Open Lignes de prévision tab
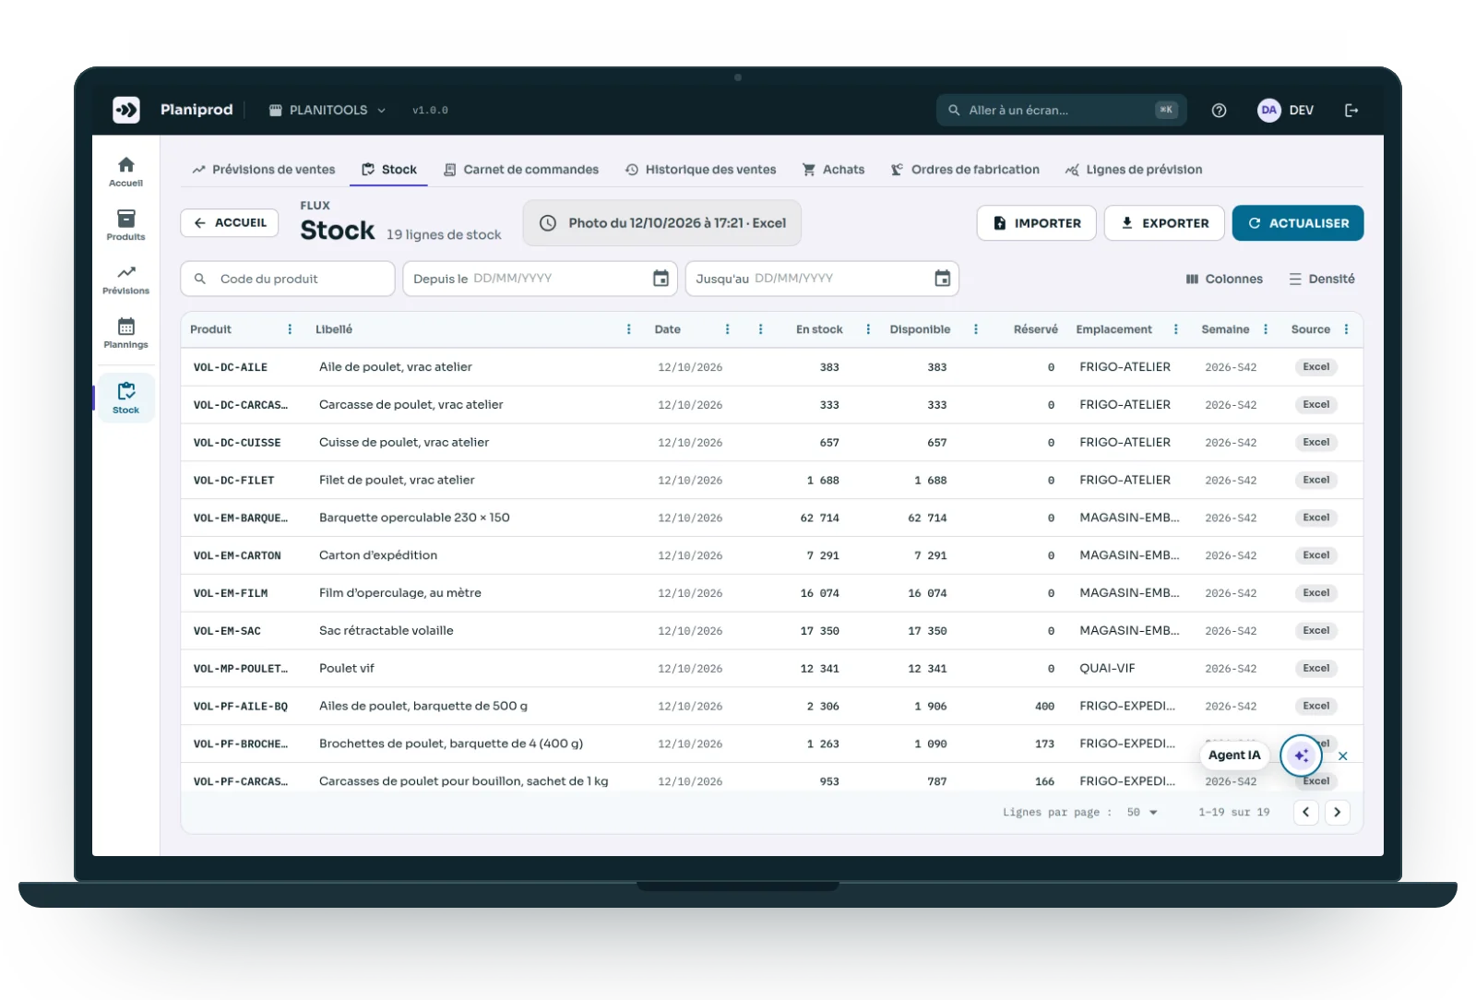Image resolution: width=1476 pixels, height=1000 pixels. pyautogui.click(x=1134, y=170)
